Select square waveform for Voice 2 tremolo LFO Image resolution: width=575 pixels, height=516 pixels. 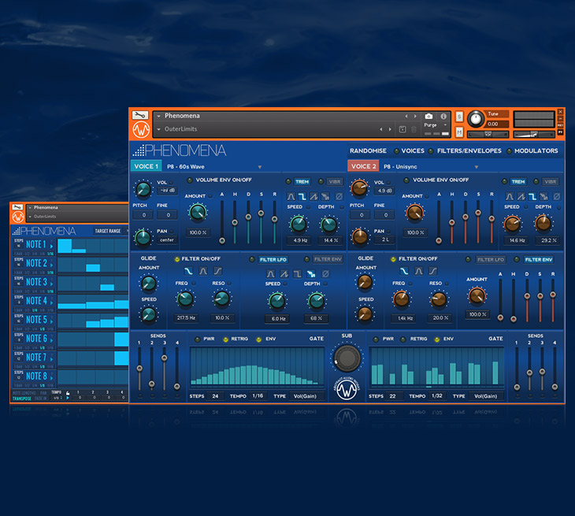tap(532, 196)
